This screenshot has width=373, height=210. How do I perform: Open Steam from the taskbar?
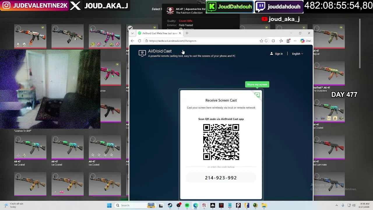(x=170, y=205)
